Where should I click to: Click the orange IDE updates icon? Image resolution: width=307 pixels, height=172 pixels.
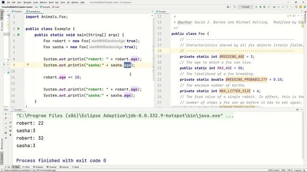point(301,7)
